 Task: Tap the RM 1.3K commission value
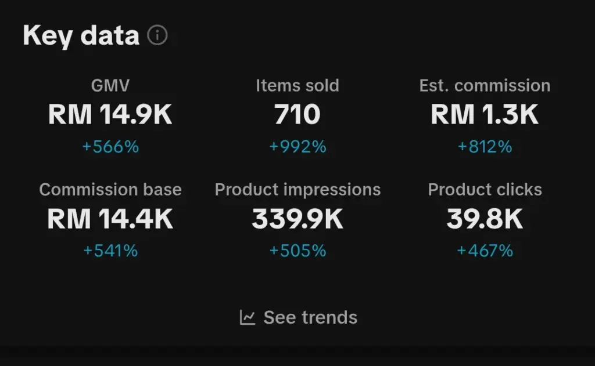click(485, 115)
